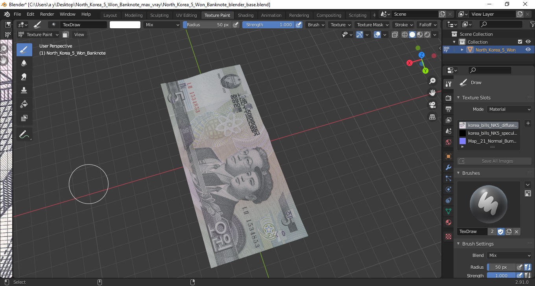Open the Object Constraints properties tab

point(448,200)
